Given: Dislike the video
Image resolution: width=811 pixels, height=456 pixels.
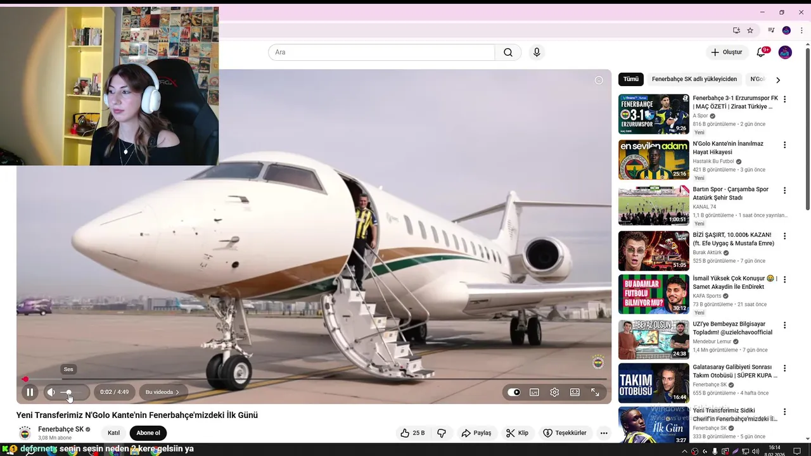Looking at the screenshot, I should pos(442,433).
